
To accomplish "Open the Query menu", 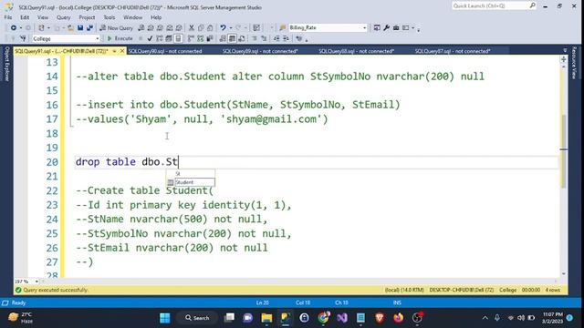I will tap(64, 17).
